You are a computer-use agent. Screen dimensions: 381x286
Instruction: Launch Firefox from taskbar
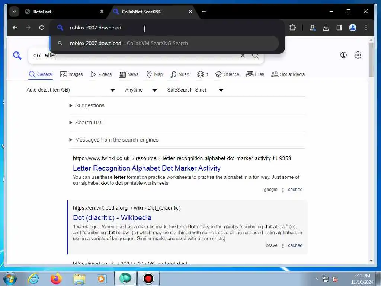[56, 279]
